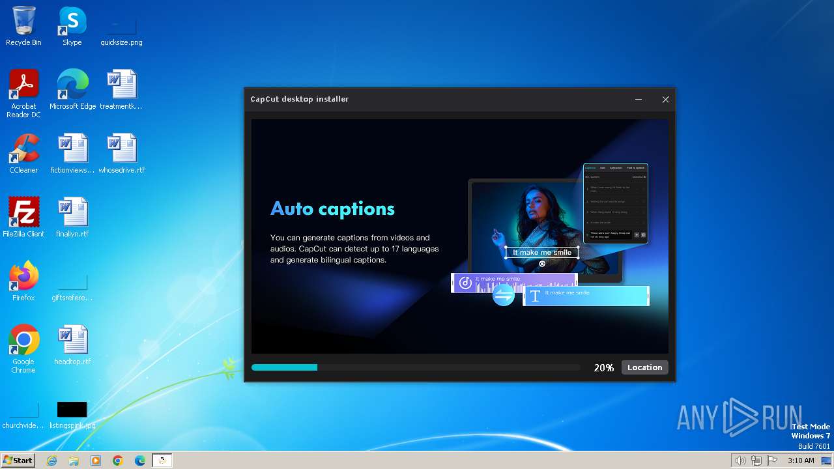Open Windows Explorer from the taskbar
This screenshot has height=469, width=834.
pyautogui.click(x=74, y=461)
